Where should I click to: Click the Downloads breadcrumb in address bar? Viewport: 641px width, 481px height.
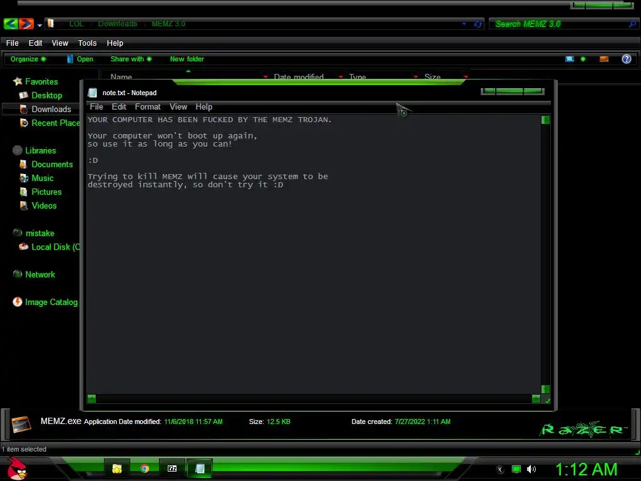[x=118, y=24]
